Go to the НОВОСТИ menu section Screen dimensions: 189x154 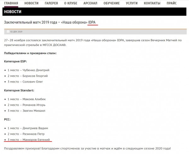point(31,3)
